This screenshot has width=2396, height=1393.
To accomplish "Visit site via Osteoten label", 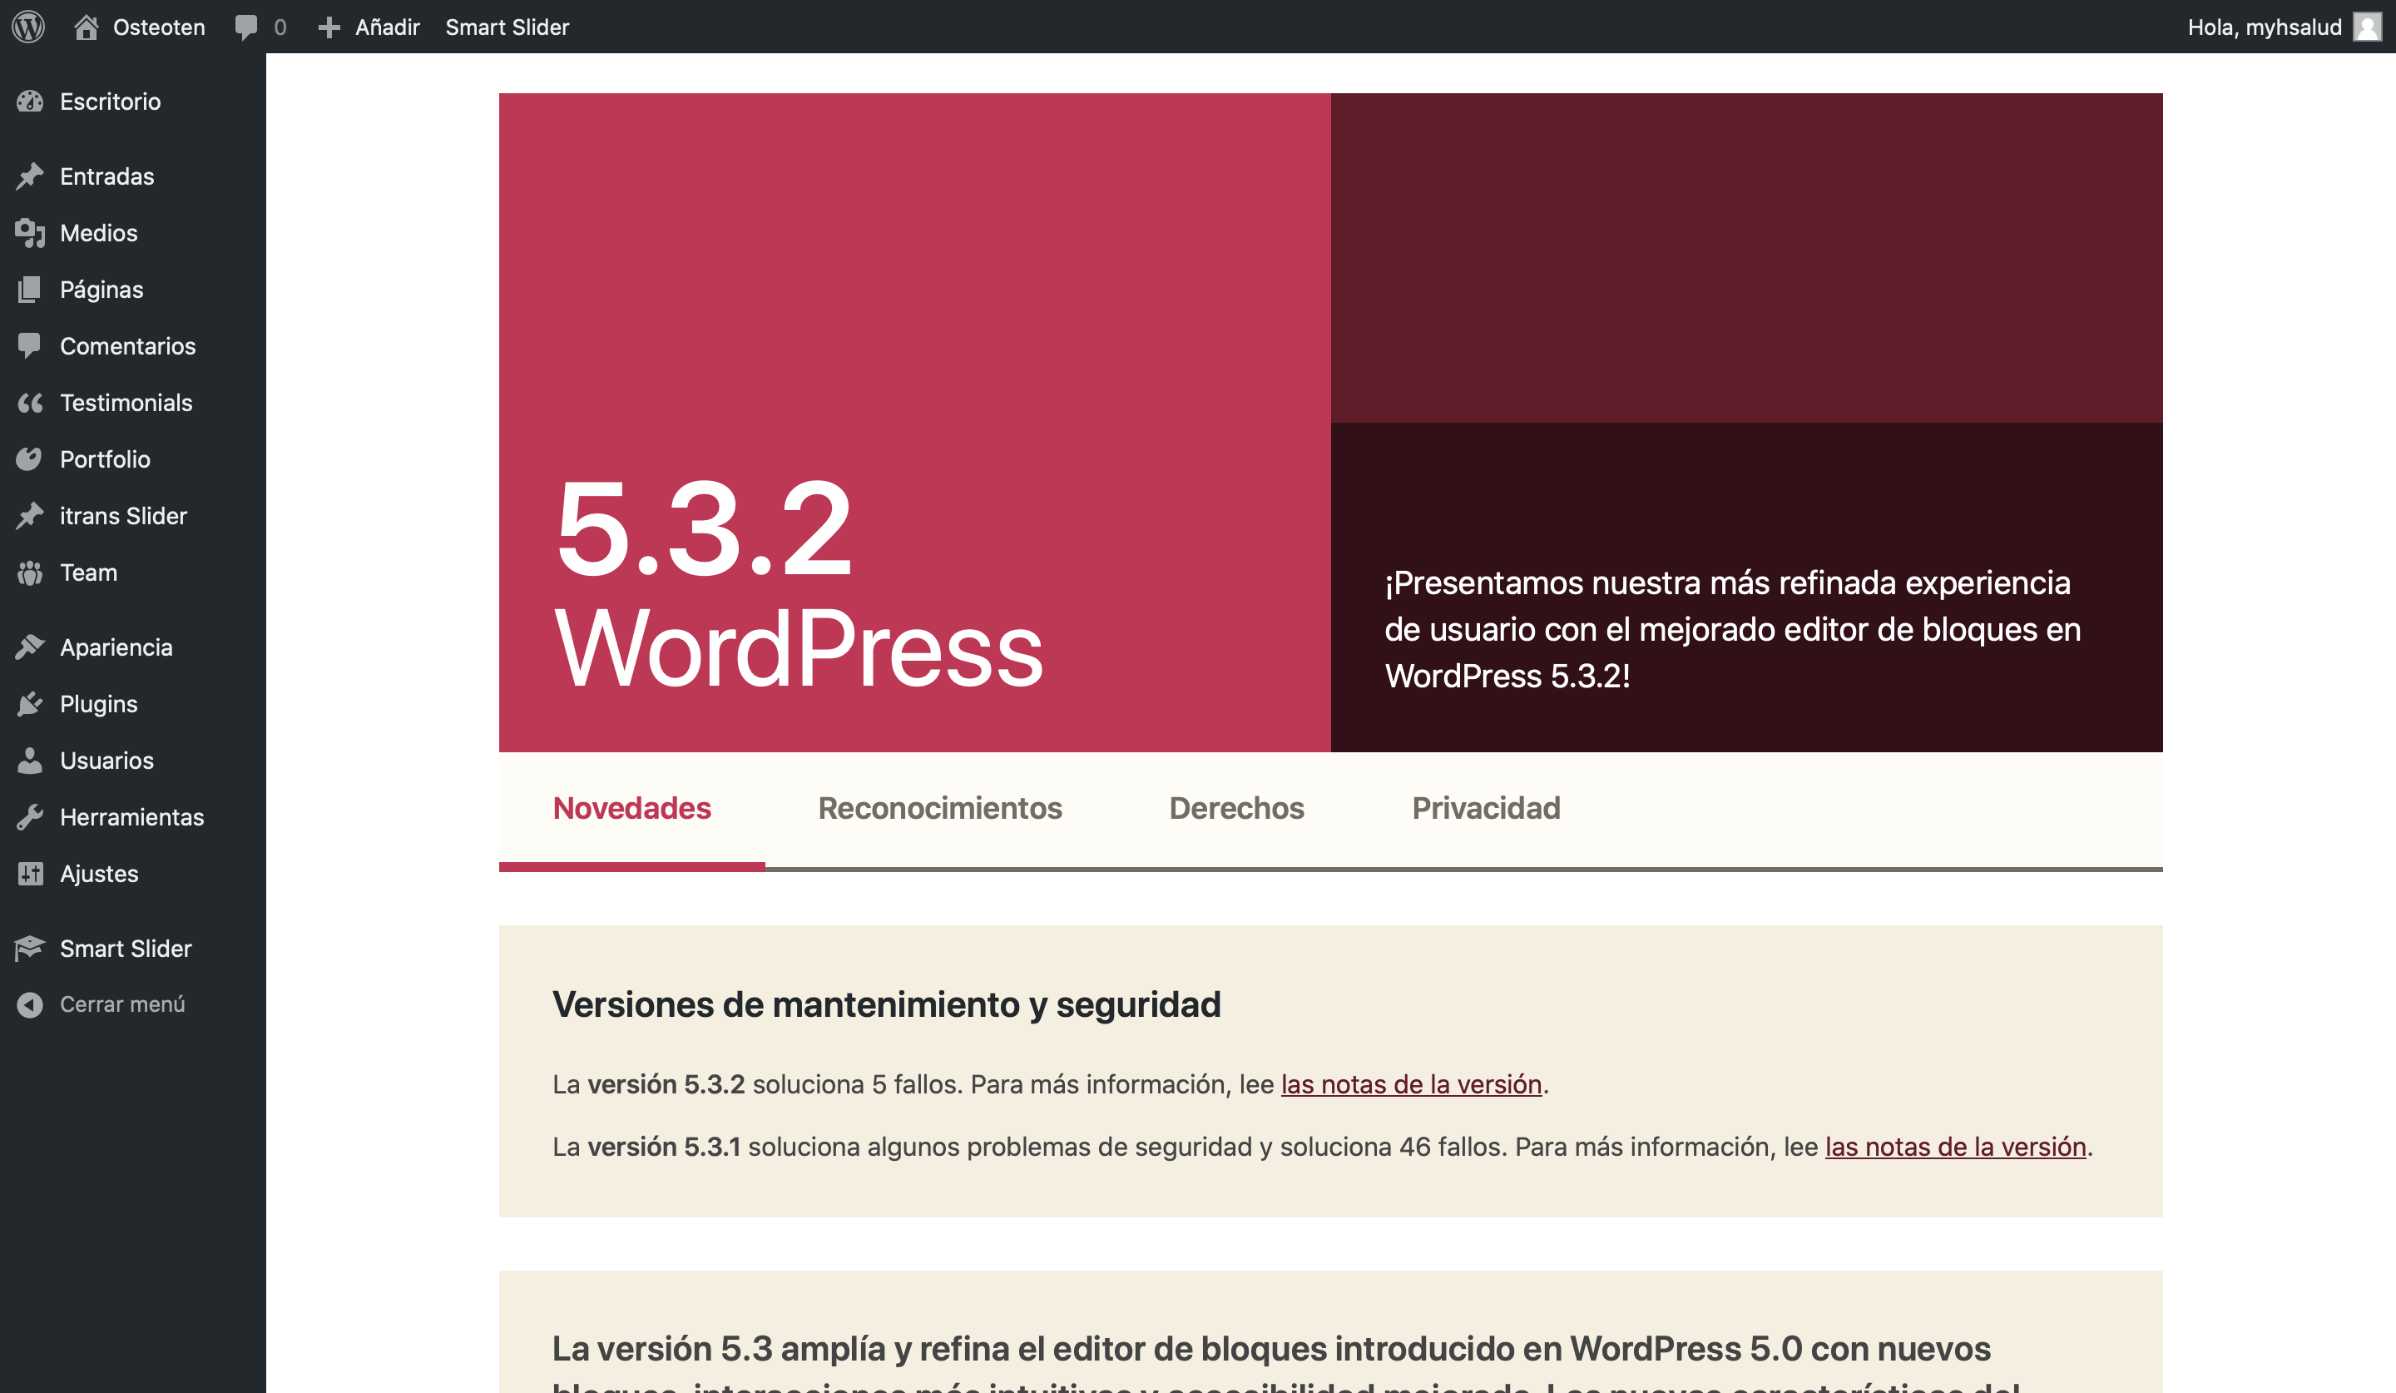I will 159,27.
